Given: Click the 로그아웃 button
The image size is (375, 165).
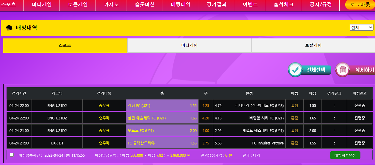Looking at the screenshot, I should pos(360,5).
